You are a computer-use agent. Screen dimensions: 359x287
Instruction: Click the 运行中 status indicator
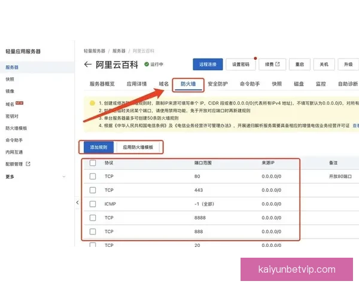154,65
